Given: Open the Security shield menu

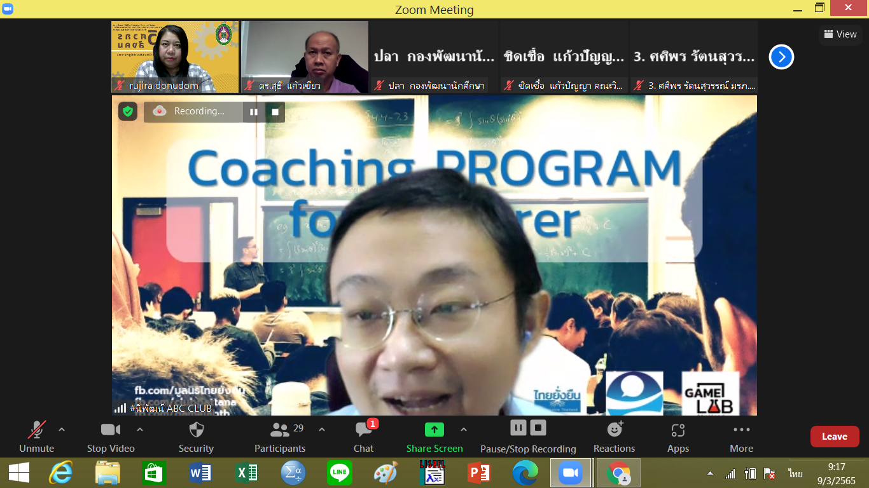Looking at the screenshot, I should pyautogui.click(x=196, y=437).
